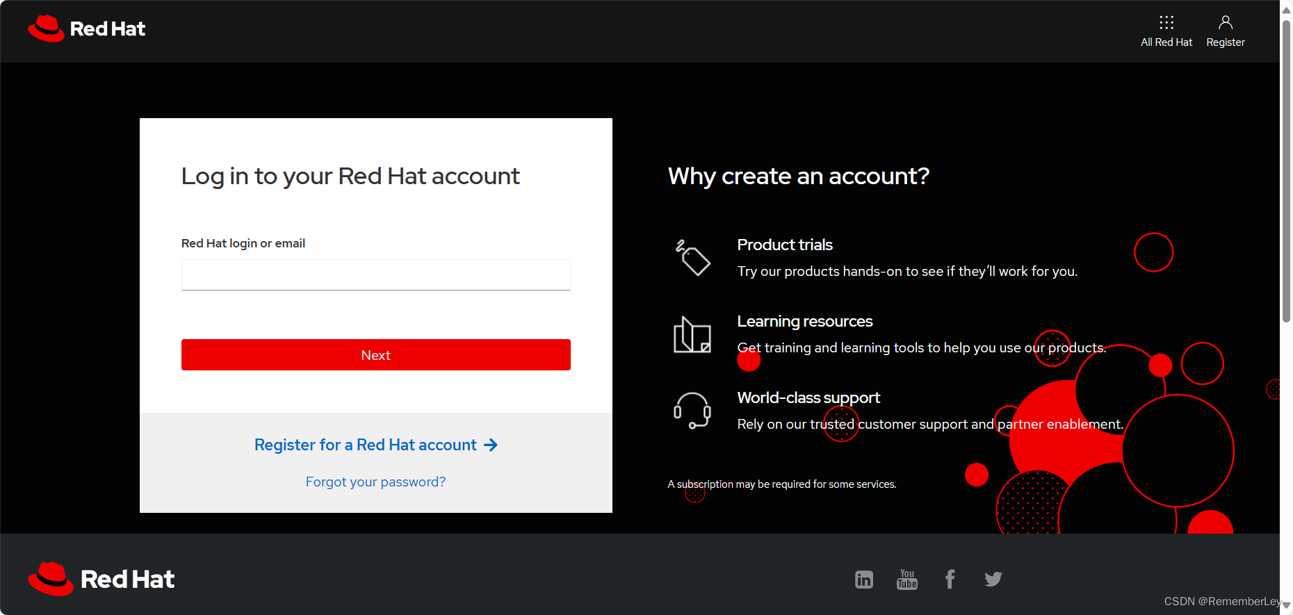This screenshot has height=615, width=1293.
Task: Click the Learning resources book icon
Action: pos(692,334)
